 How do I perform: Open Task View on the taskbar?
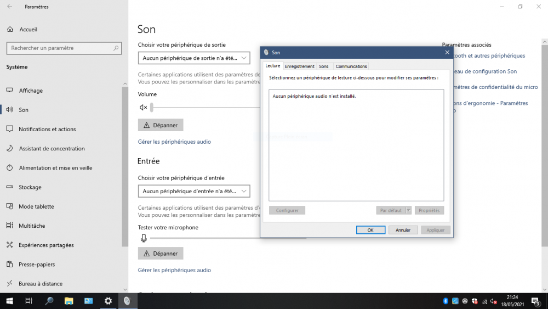point(29,301)
